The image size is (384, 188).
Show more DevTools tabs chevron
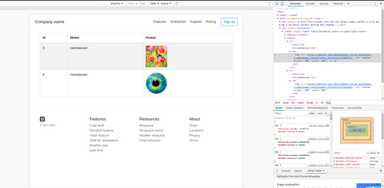pos(348,3)
